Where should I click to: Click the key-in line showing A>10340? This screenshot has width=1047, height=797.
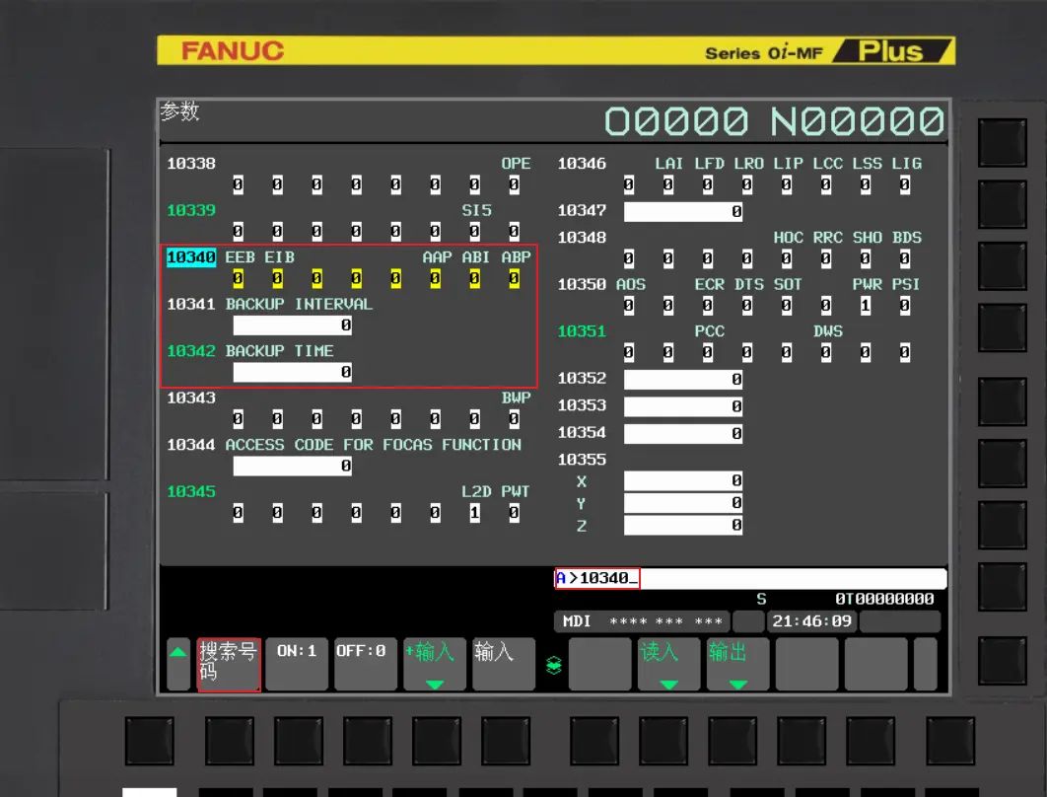(x=750, y=578)
